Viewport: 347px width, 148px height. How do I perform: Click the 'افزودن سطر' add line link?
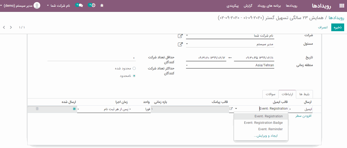pyautogui.click(x=303, y=116)
